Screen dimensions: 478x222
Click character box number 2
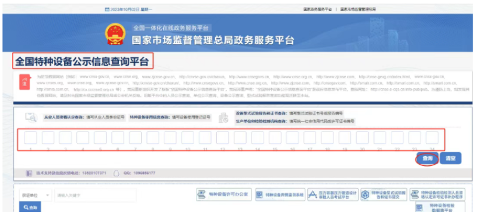click(x=48, y=138)
